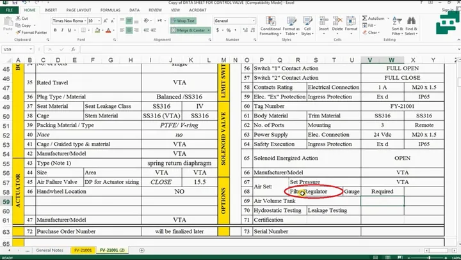Open Cell Styles gallery

[x=307, y=26]
